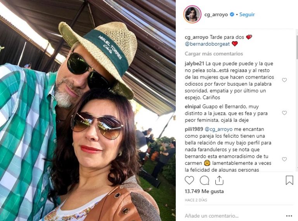Open the cg_arroyo username in the header
Screen dimensions: 298x221
coord(216,15)
